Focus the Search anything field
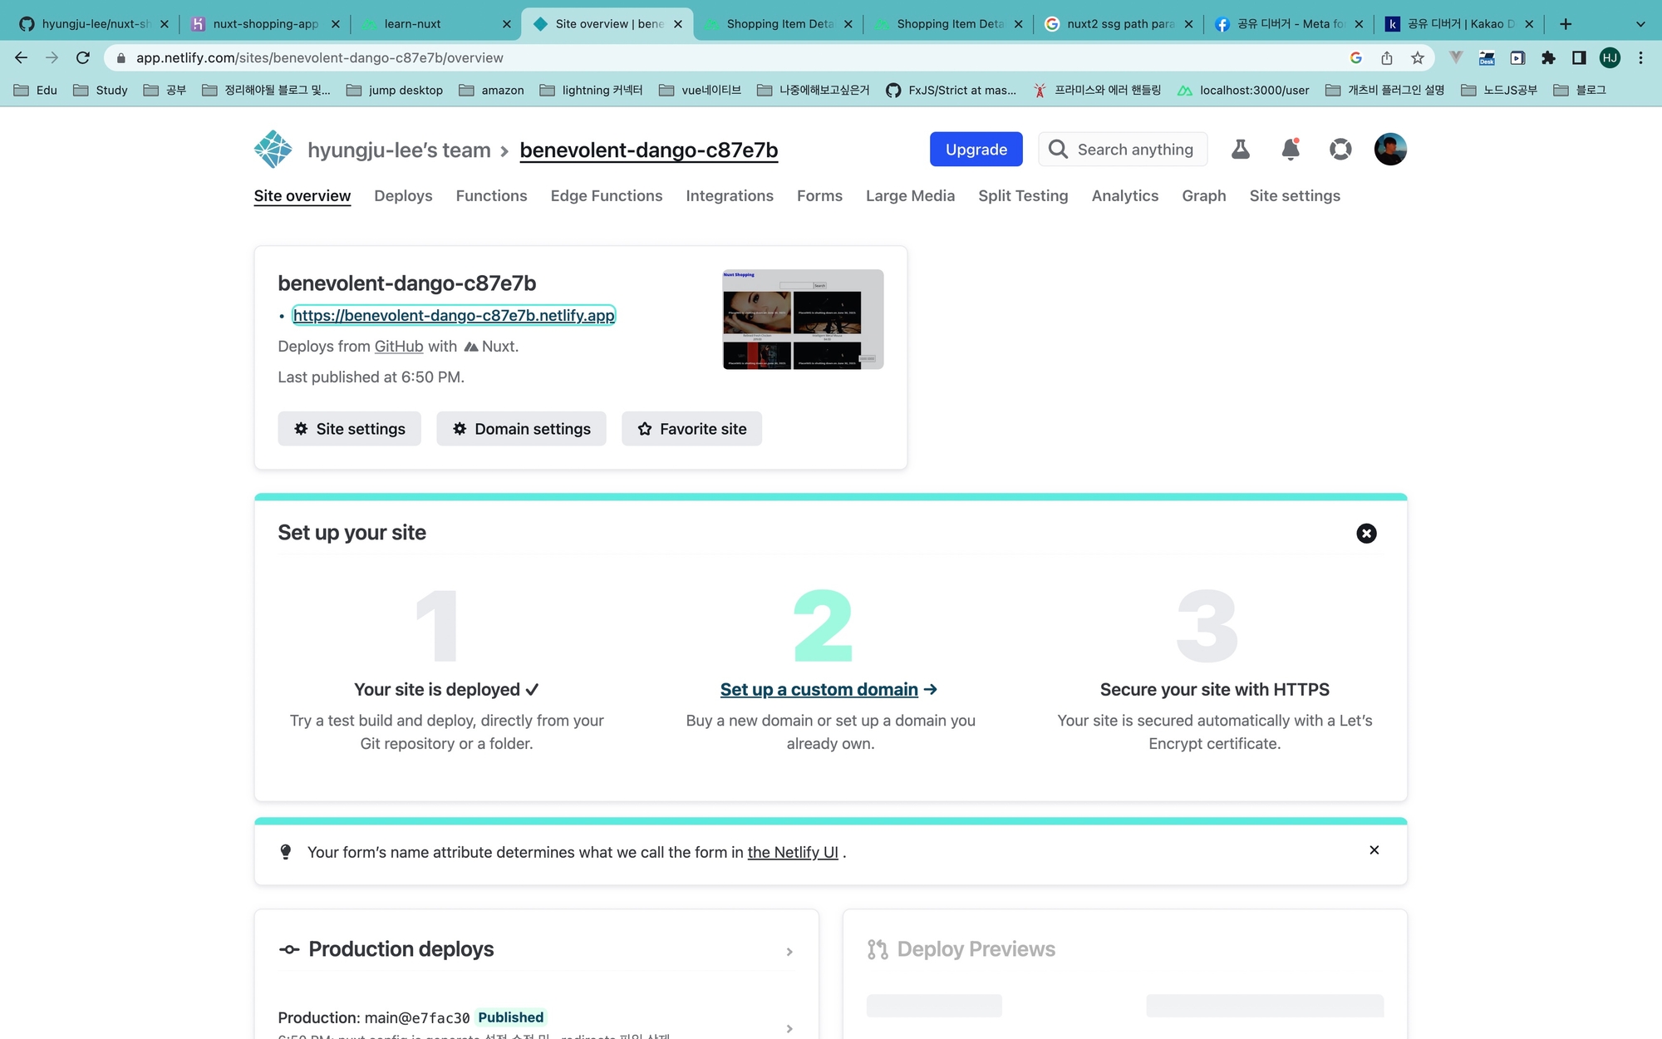The height and width of the screenshot is (1039, 1662). [x=1123, y=150]
